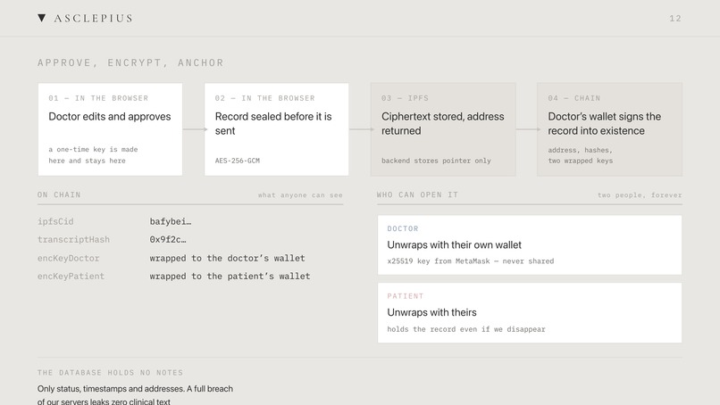The width and height of the screenshot is (720, 405).
Task: Click 'wrapped to the doctor's wallet' value
Action: coord(227,258)
